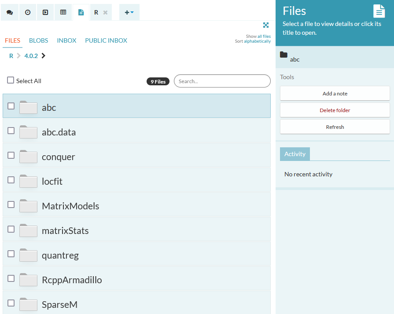Toggle the Select All checkbox
394x314 pixels.
tap(10, 80)
